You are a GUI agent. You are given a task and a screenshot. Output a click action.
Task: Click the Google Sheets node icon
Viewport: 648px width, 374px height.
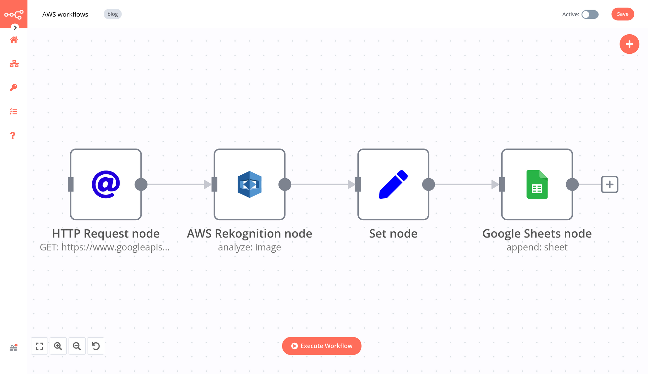[x=537, y=184]
